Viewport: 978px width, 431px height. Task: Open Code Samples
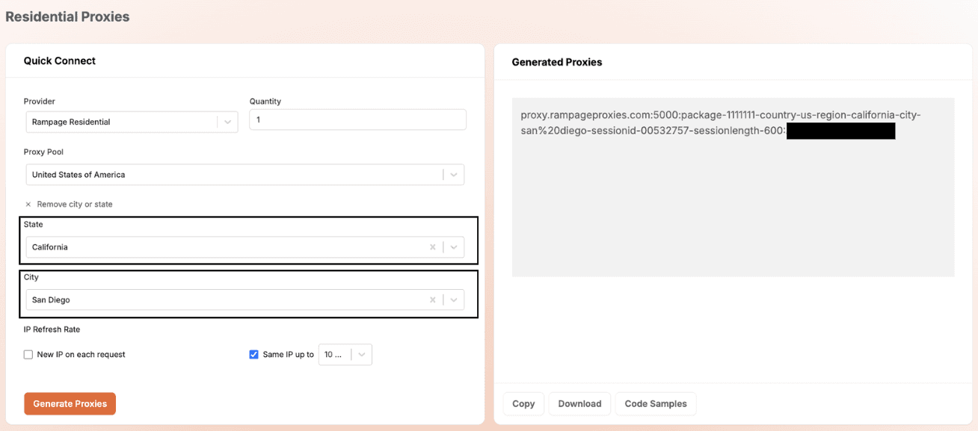[656, 404]
